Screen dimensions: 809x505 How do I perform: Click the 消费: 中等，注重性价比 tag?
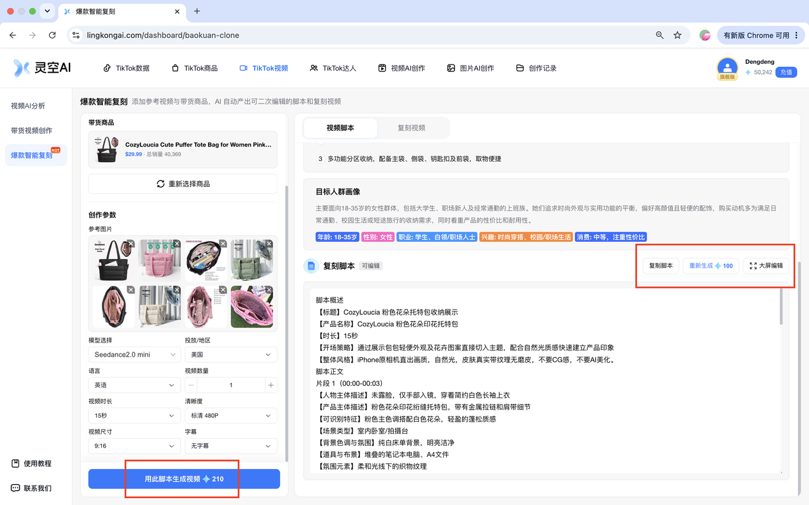(x=611, y=237)
